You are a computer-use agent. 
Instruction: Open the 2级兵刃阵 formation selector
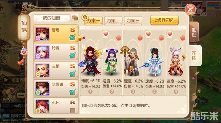point(164,20)
